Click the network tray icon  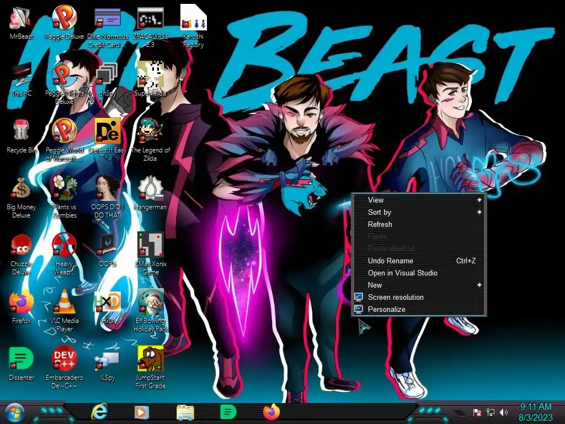[x=491, y=412]
